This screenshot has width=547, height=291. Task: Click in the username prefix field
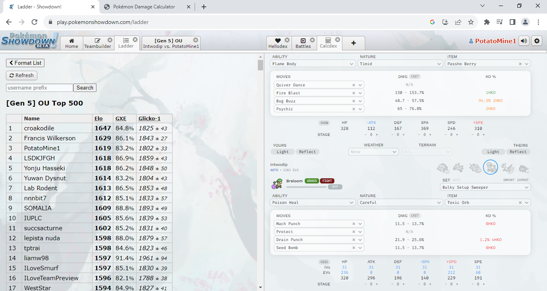[40, 88]
